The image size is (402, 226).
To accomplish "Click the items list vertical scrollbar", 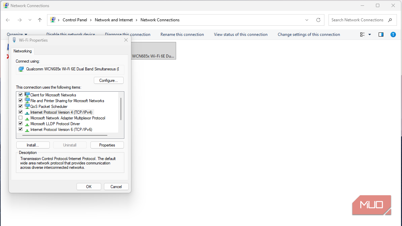I will 121,109.
